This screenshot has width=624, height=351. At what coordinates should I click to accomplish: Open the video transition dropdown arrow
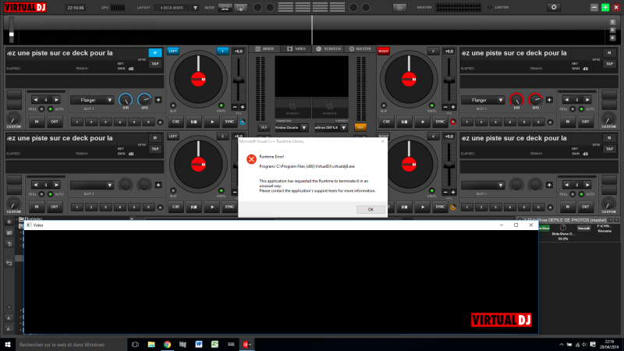303,128
